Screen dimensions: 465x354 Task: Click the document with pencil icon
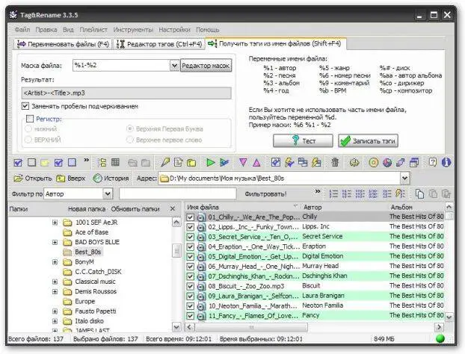tap(179, 162)
